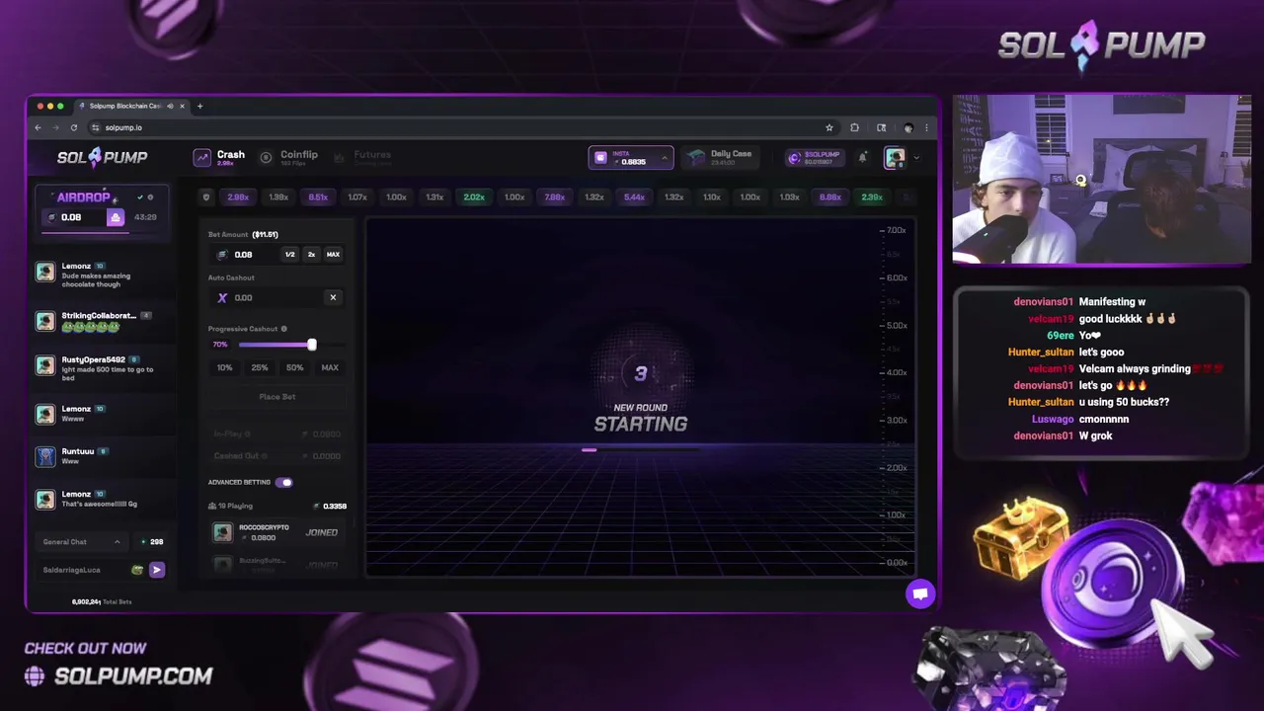Click Lemonz avatar on chocolate message

point(45,273)
